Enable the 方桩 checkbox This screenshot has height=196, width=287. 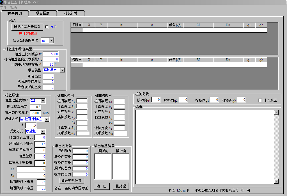coord(47,27)
